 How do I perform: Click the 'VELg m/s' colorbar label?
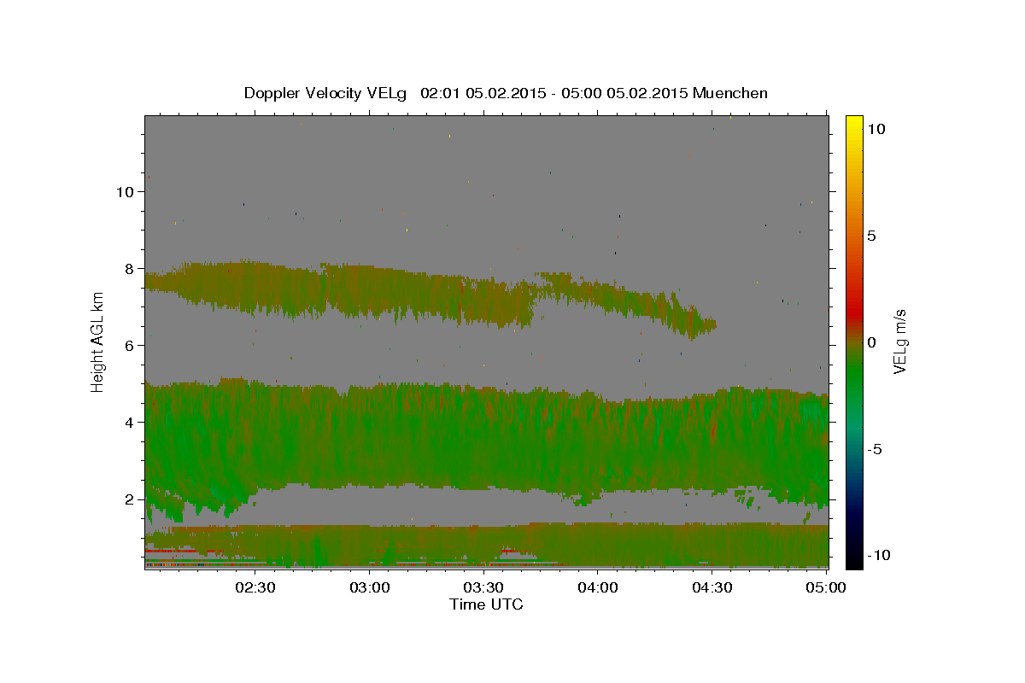[899, 341]
